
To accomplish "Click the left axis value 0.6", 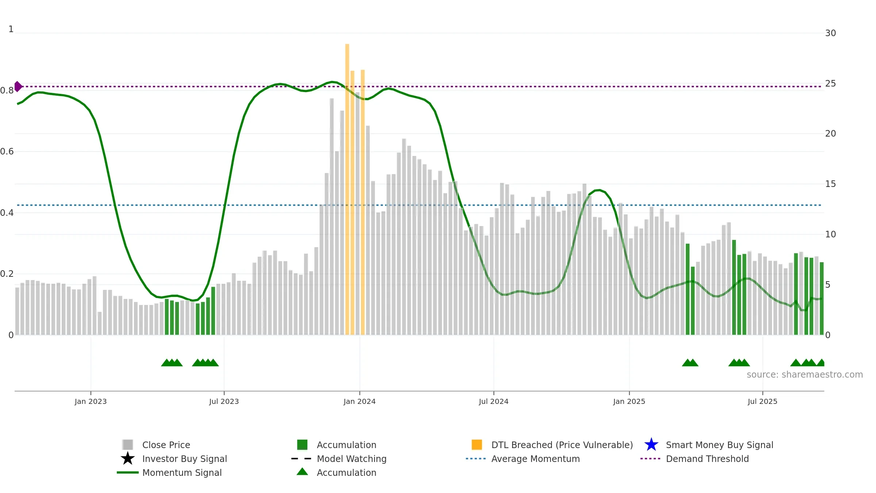I will pyautogui.click(x=7, y=152).
